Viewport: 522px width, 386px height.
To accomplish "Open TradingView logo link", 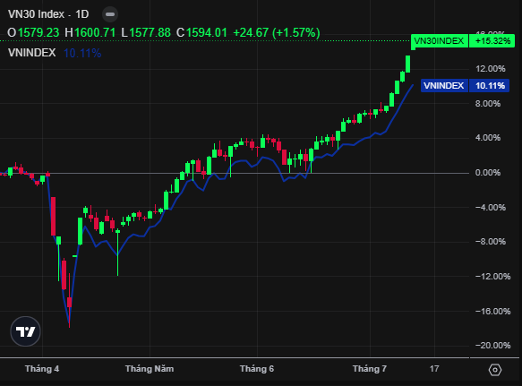I will 25,331.
